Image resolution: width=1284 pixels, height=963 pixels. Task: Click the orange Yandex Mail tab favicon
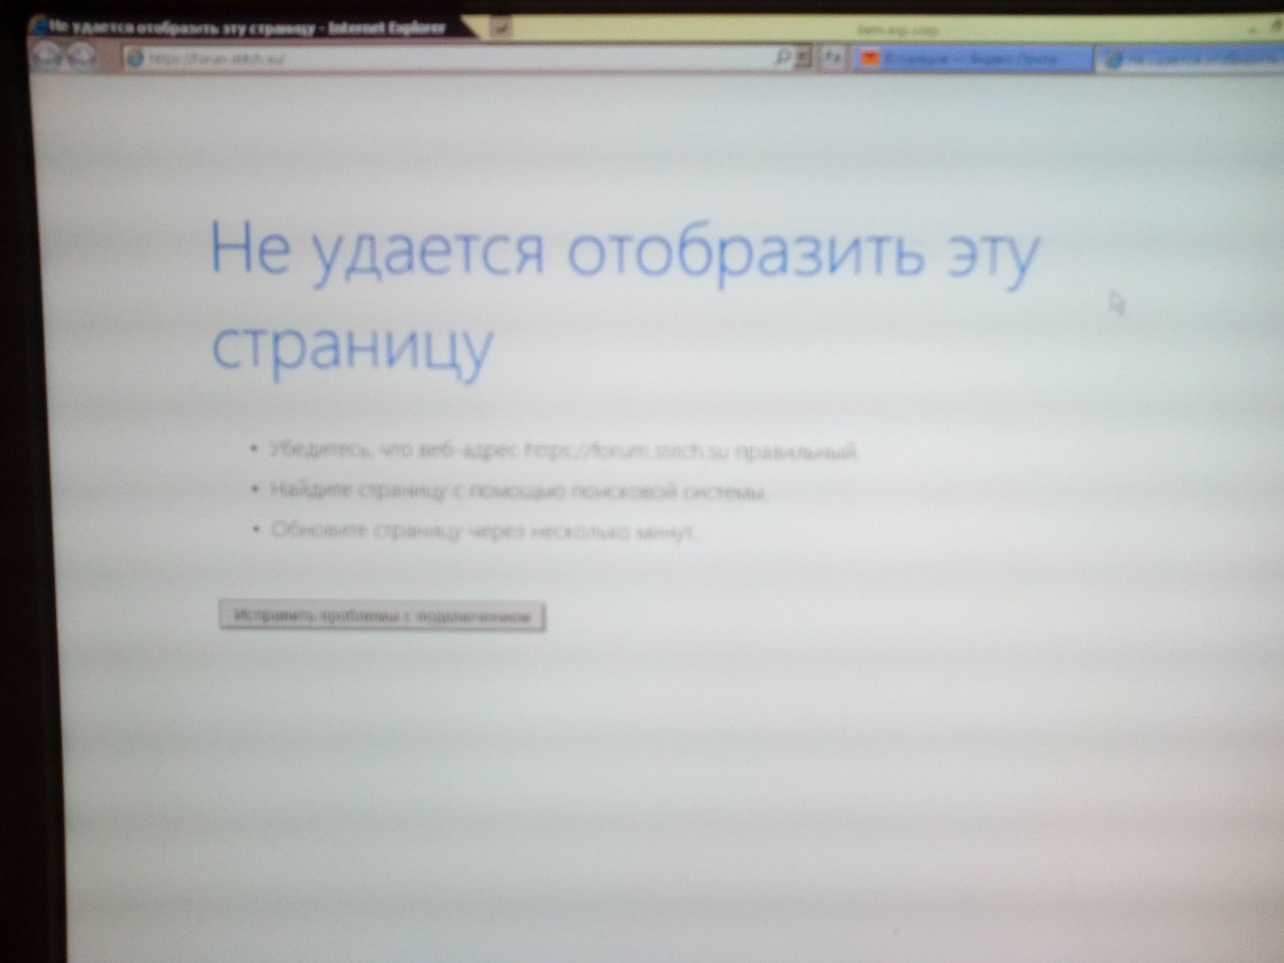869,59
